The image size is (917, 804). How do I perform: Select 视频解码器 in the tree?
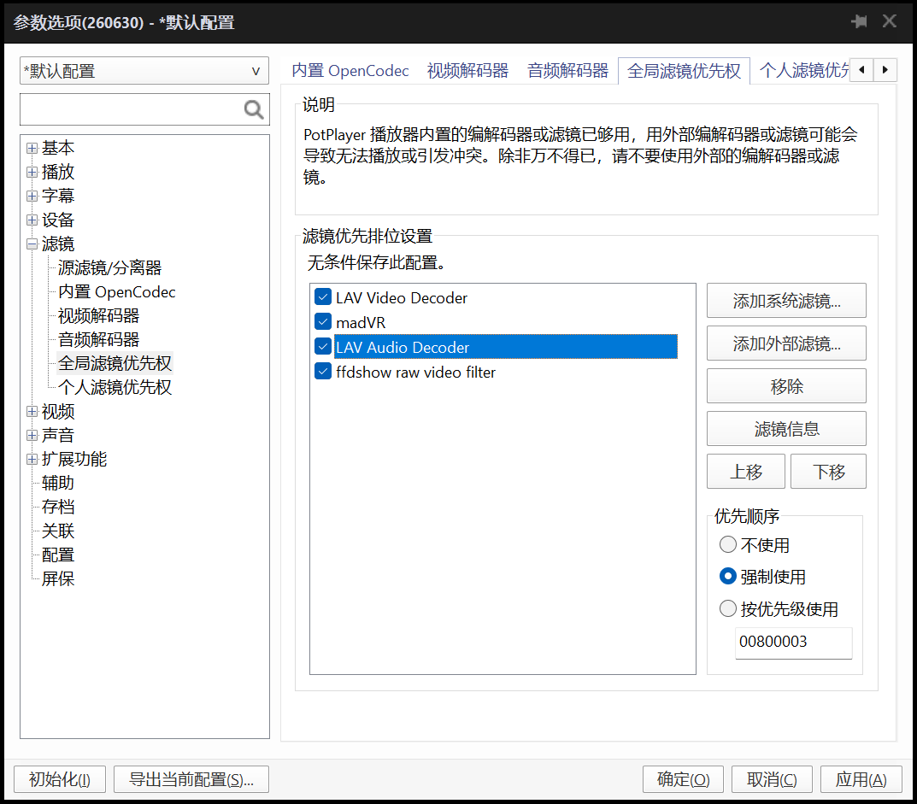coord(98,316)
